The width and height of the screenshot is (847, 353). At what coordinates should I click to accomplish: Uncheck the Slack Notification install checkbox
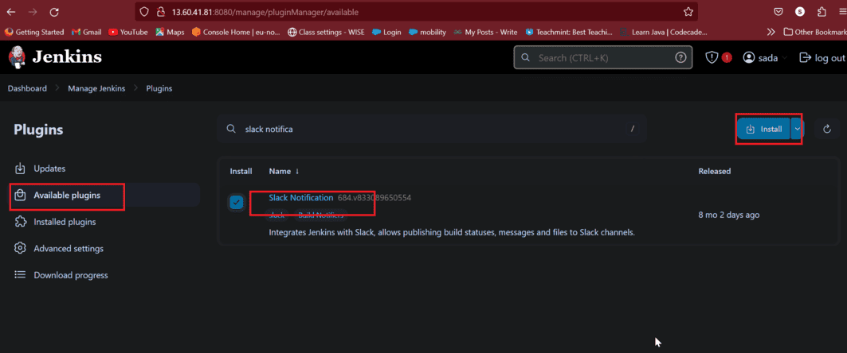(236, 202)
